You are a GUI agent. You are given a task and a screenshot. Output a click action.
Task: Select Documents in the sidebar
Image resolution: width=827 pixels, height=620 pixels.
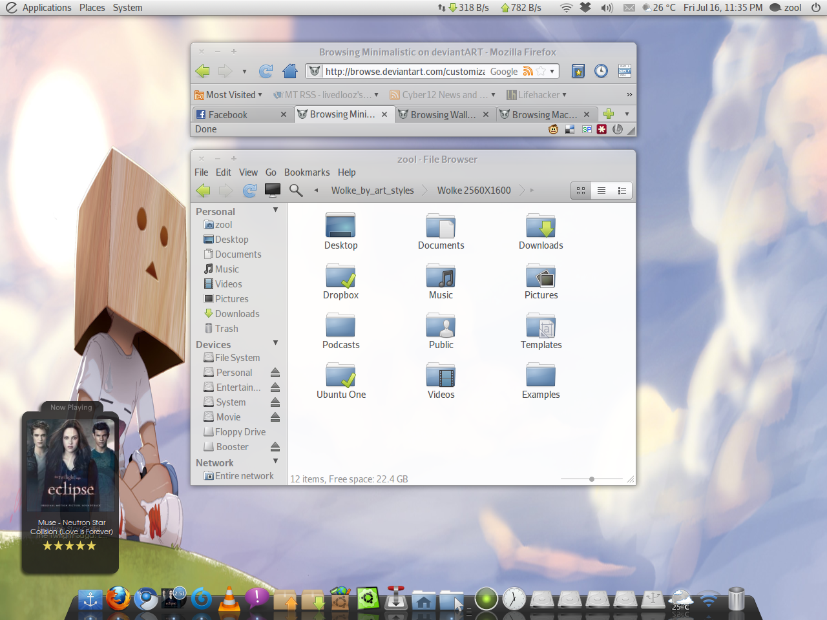pyautogui.click(x=233, y=254)
